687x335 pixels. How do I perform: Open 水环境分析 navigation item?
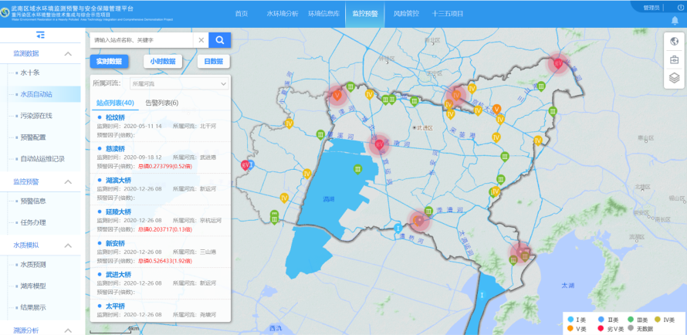283,14
